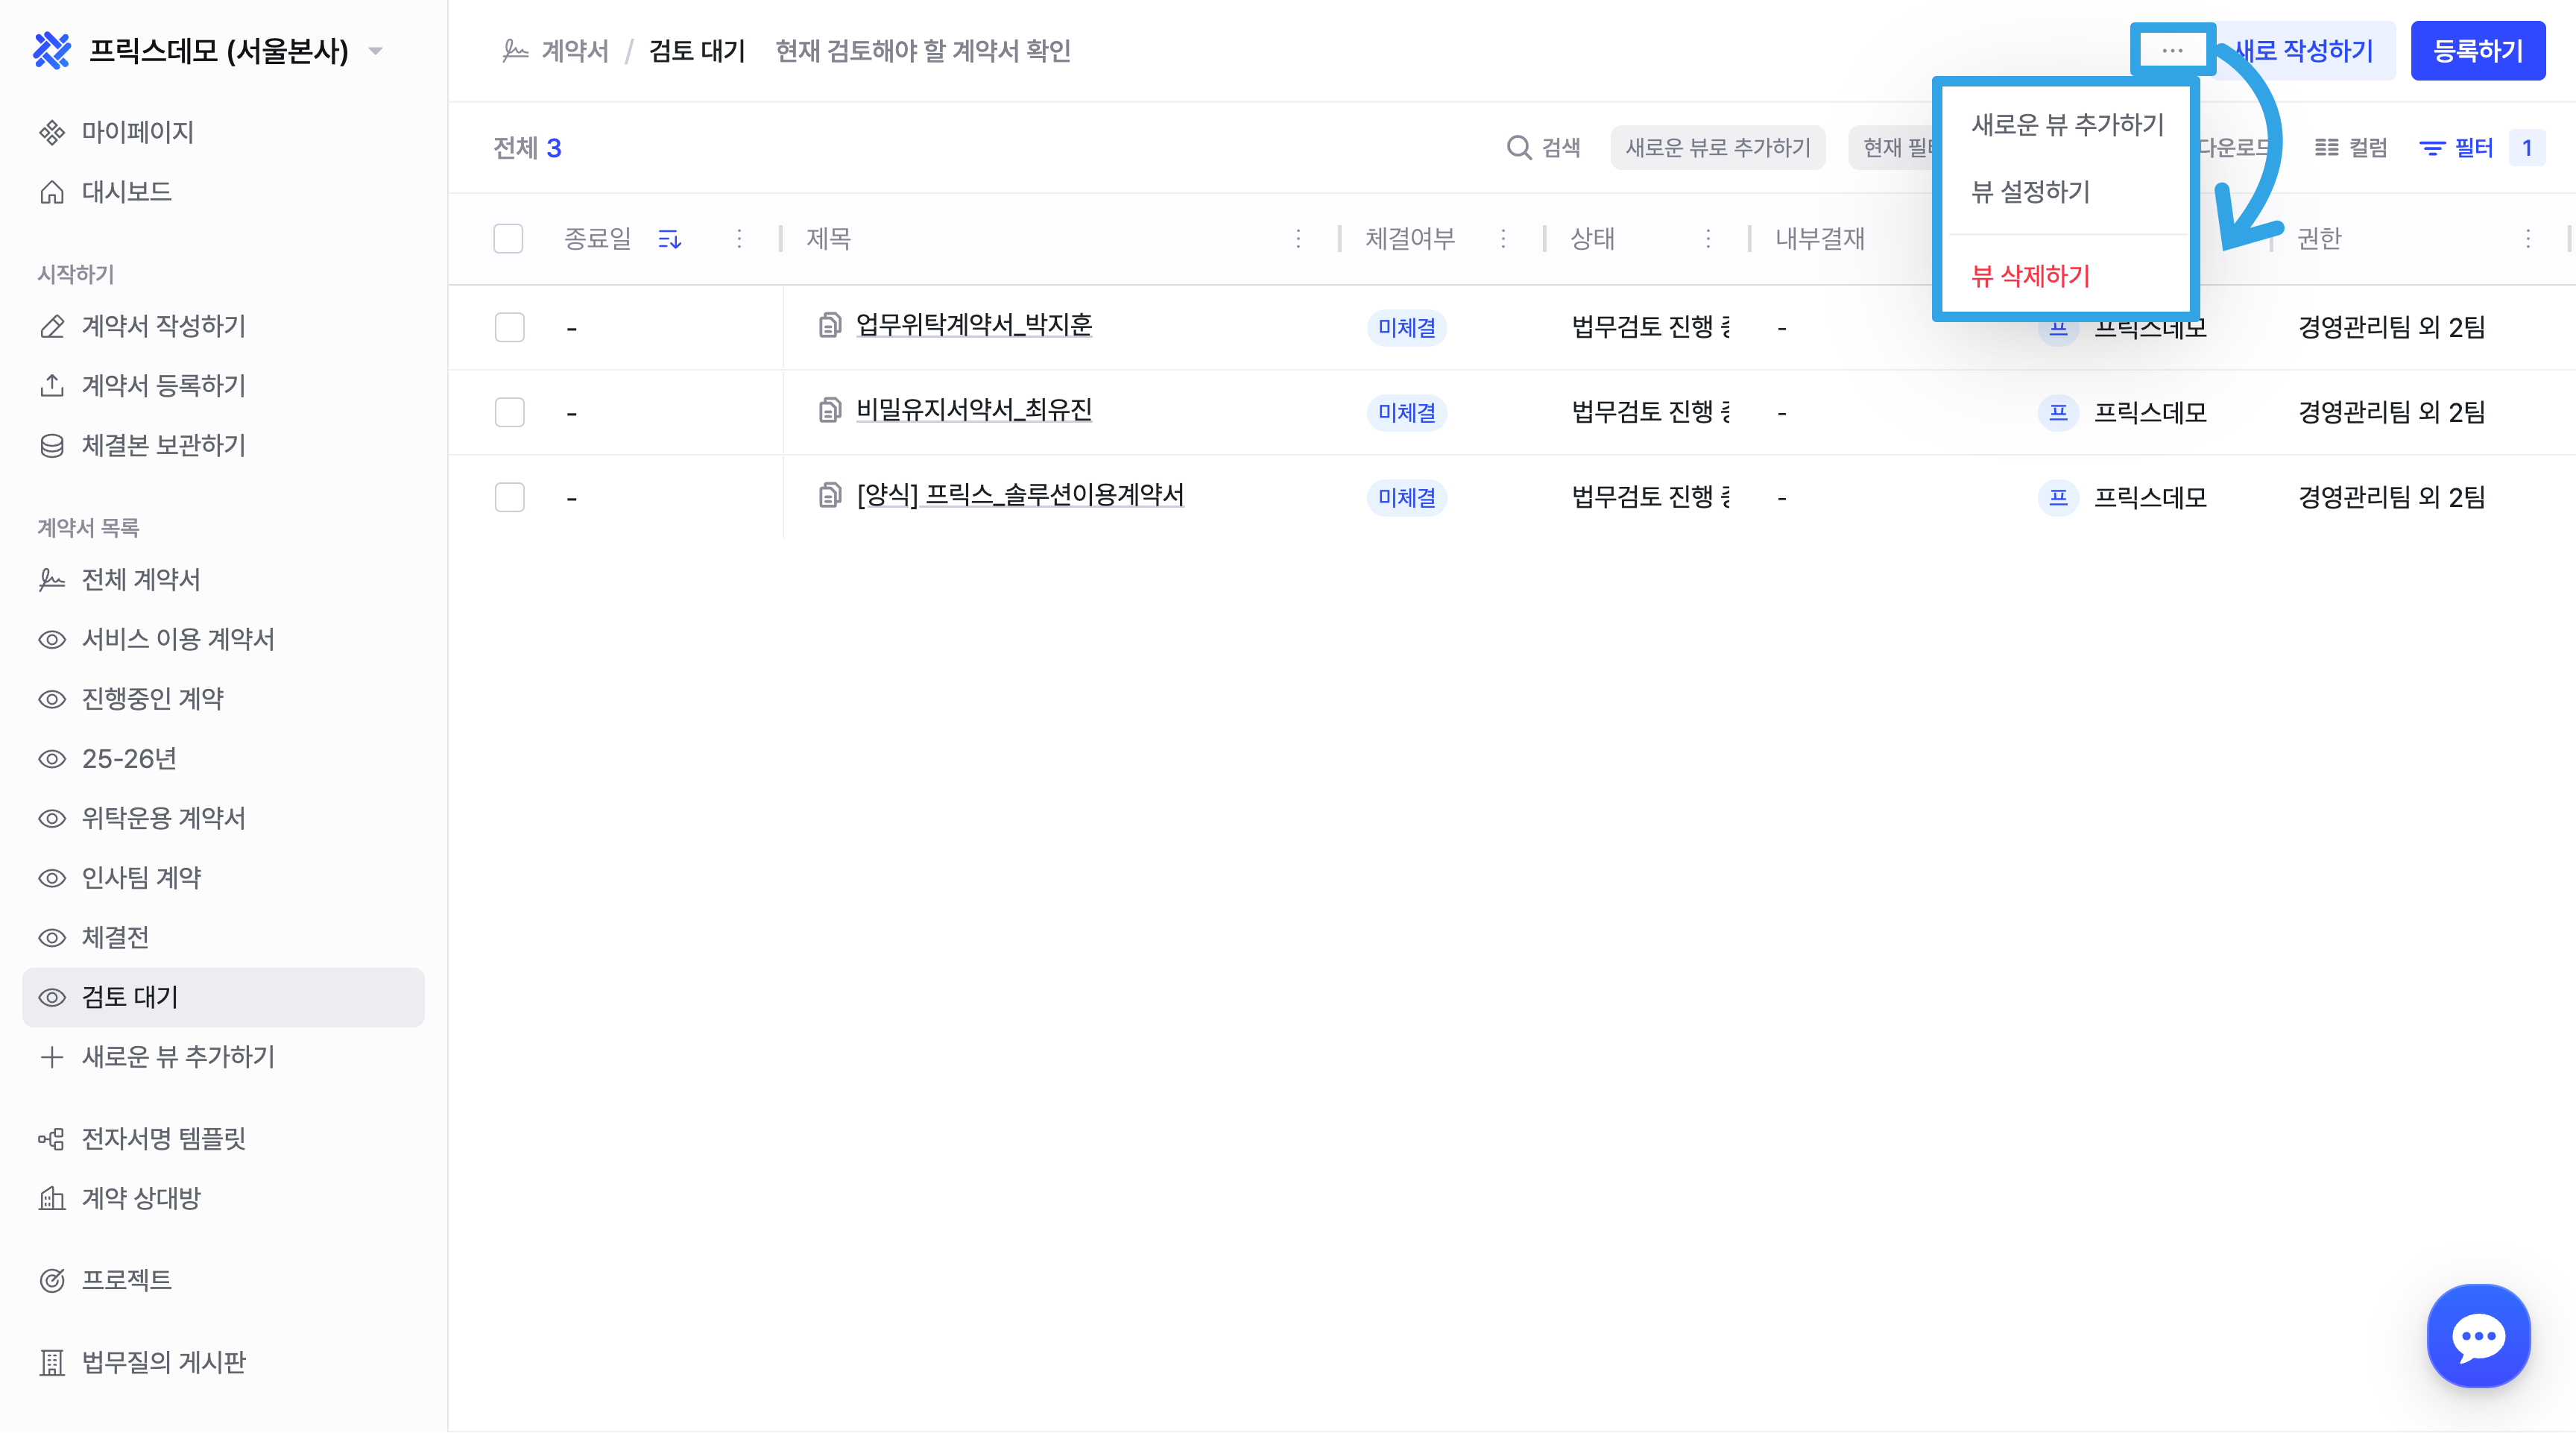Click the 필터 filter icon
Viewport: 2576px width, 1433px height.
(2431, 148)
